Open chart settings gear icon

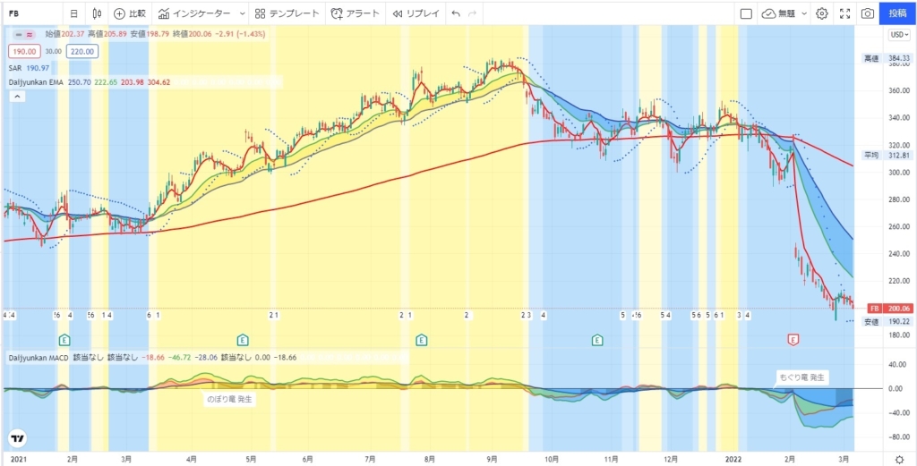tap(821, 13)
